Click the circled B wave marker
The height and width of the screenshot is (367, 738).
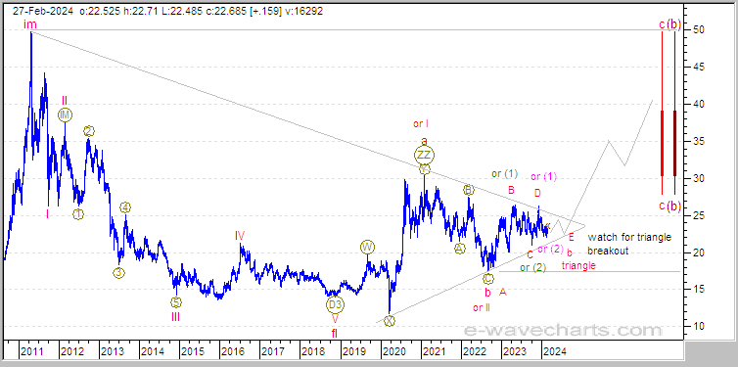coord(469,190)
